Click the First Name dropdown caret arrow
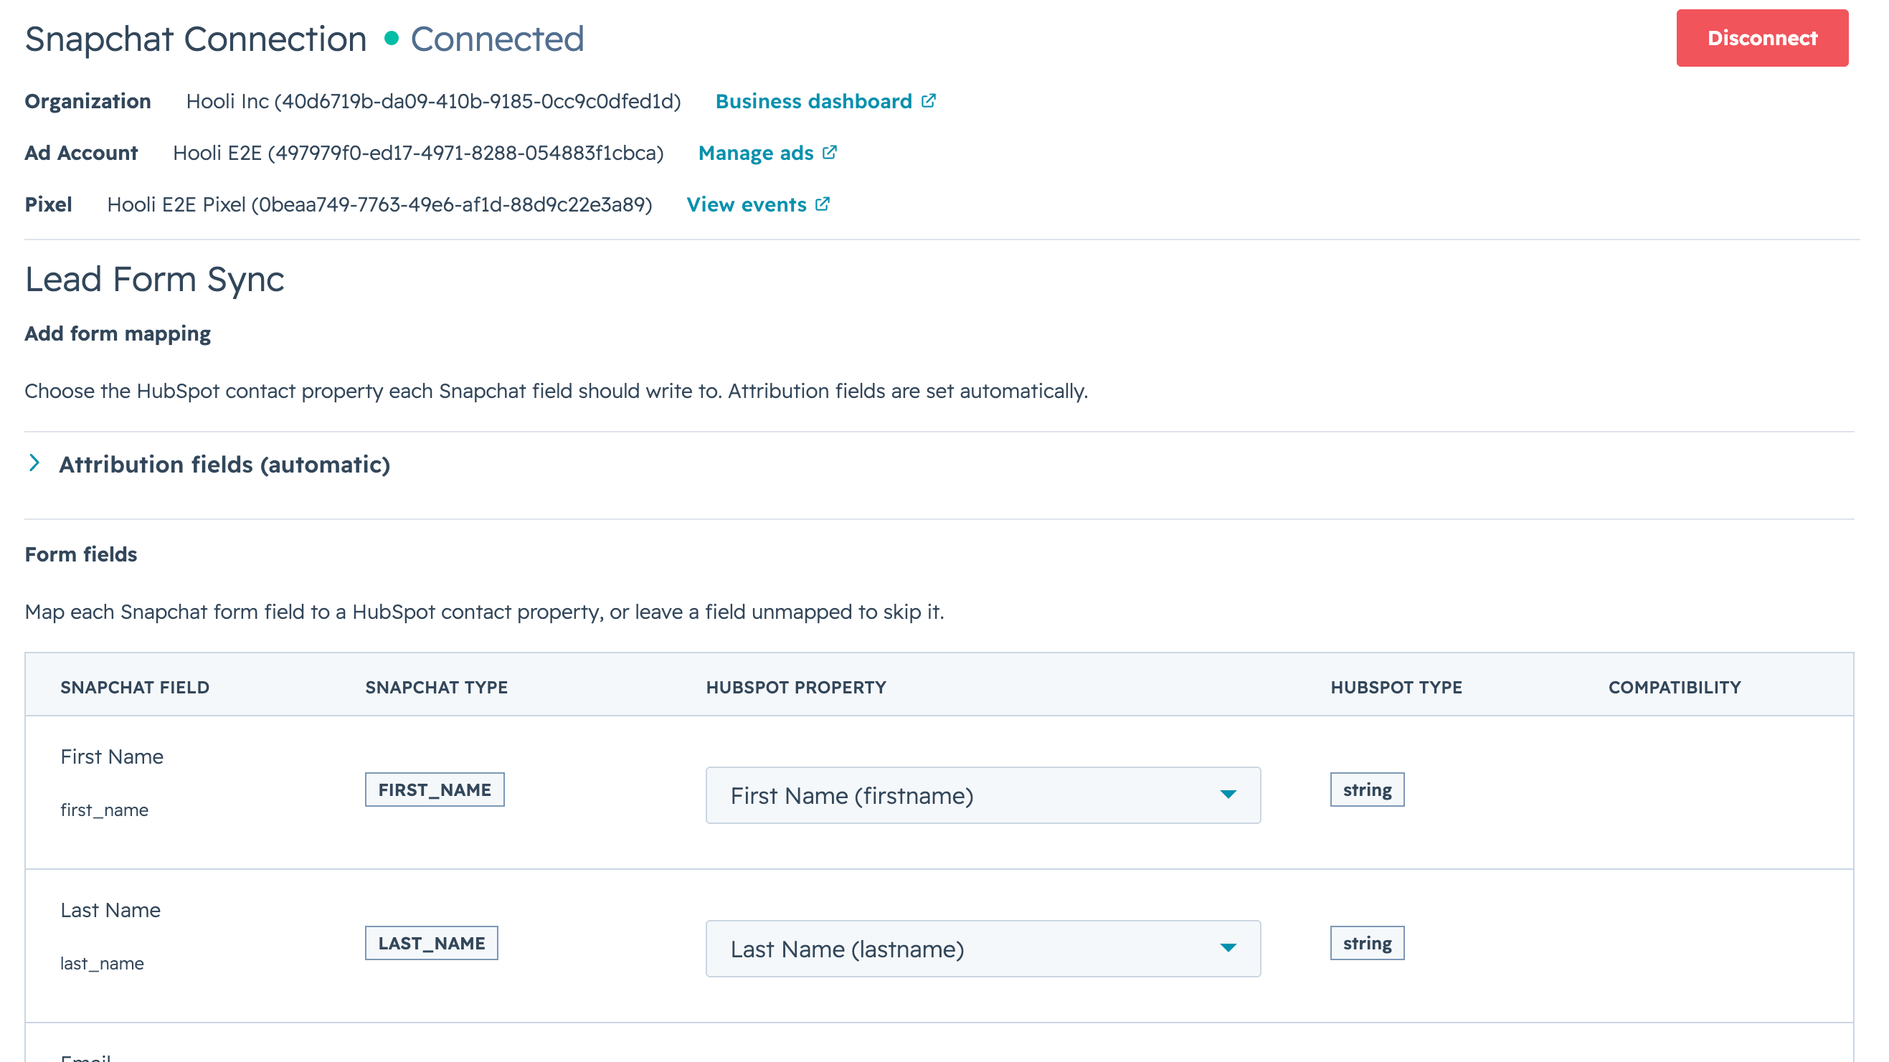This screenshot has height=1062, width=1889. coord(1228,795)
